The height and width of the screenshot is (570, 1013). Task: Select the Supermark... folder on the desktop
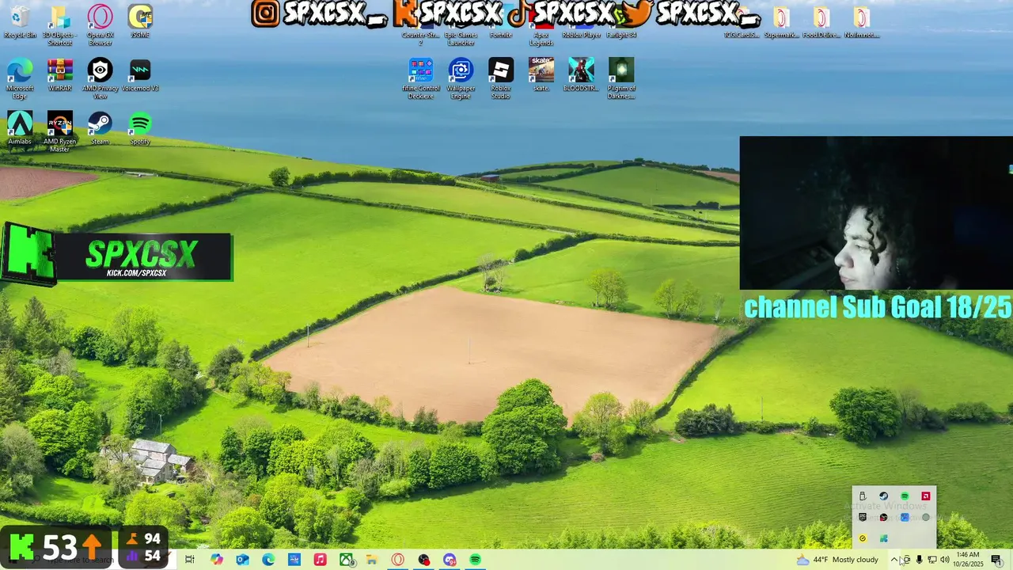click(x=781, y=21)
